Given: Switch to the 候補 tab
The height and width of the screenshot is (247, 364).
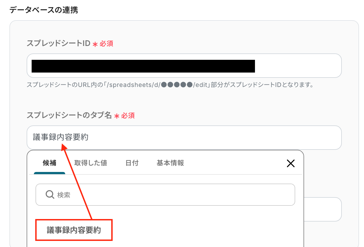Looking at the screenshot, I should [x=49, y=163].
